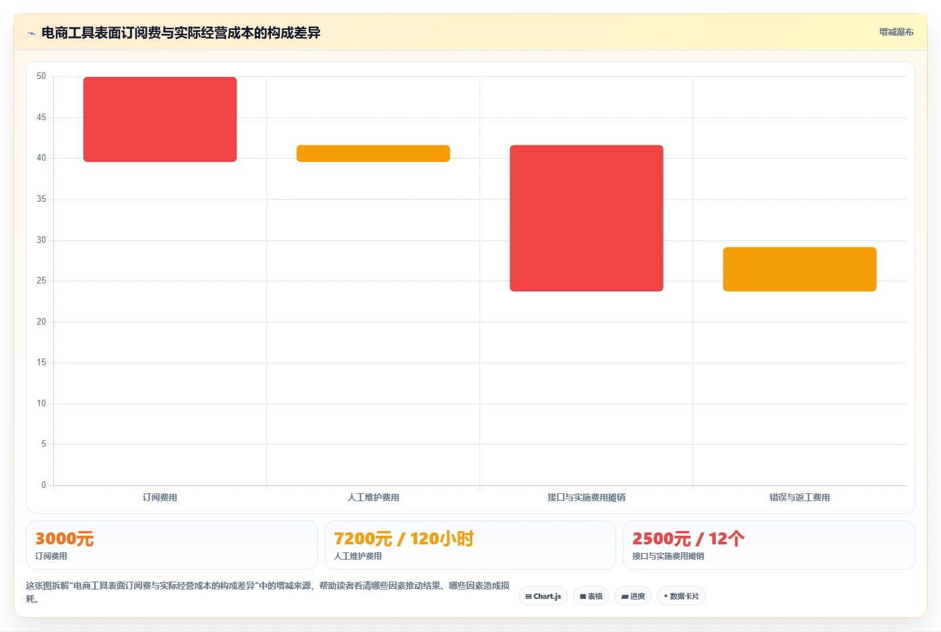Select the 表格 tag chip

tap(591, 596)
